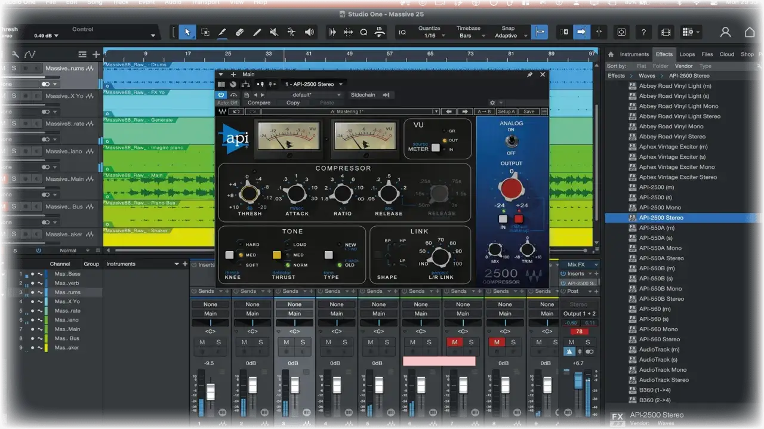Click the Waves undo arrow
The height and width of the screenshot is (429, 764).
pyautogui.click(x=236, y=112)
